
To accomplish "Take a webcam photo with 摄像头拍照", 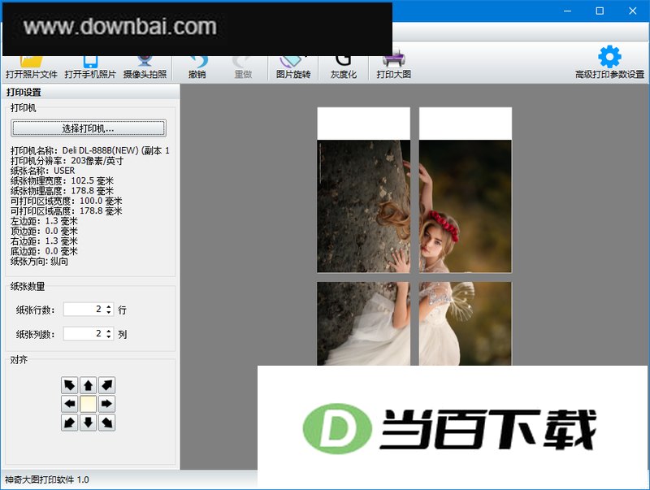I will point(145,67).
